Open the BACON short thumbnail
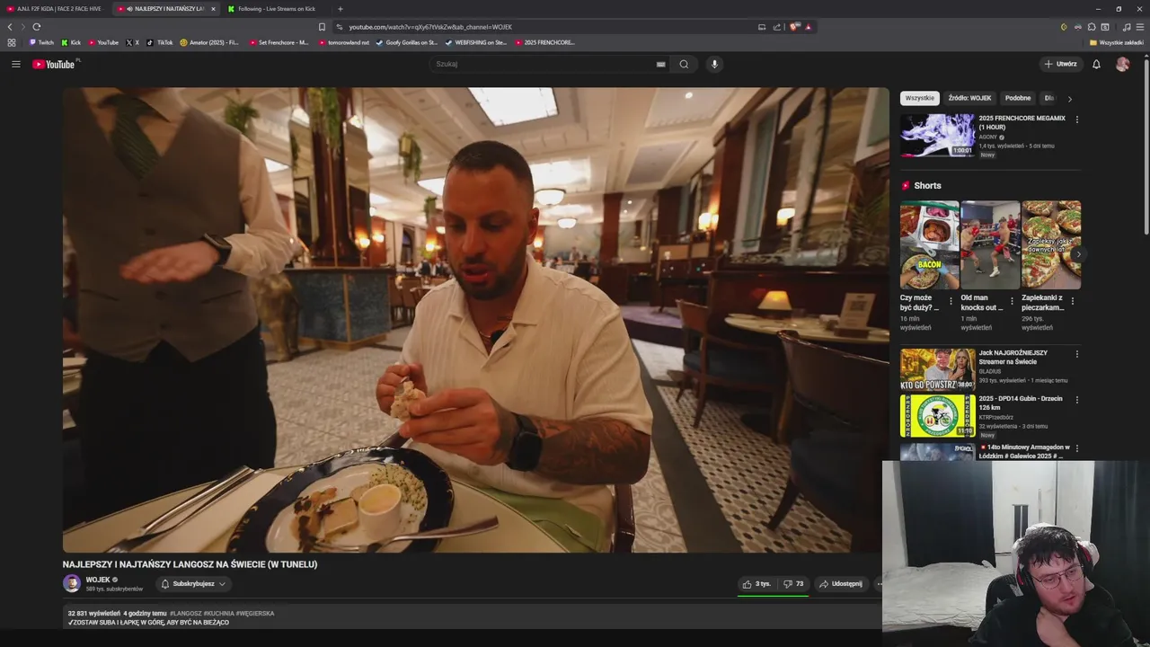 [x=929, y=244]
